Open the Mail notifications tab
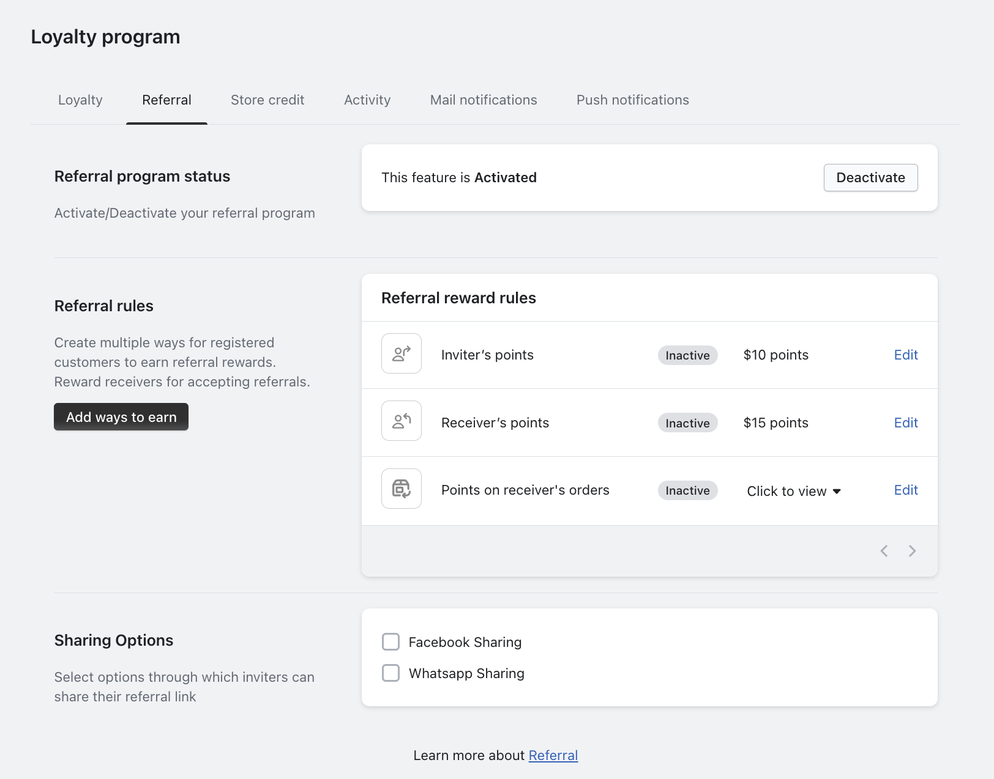 (x=484, y=100)
